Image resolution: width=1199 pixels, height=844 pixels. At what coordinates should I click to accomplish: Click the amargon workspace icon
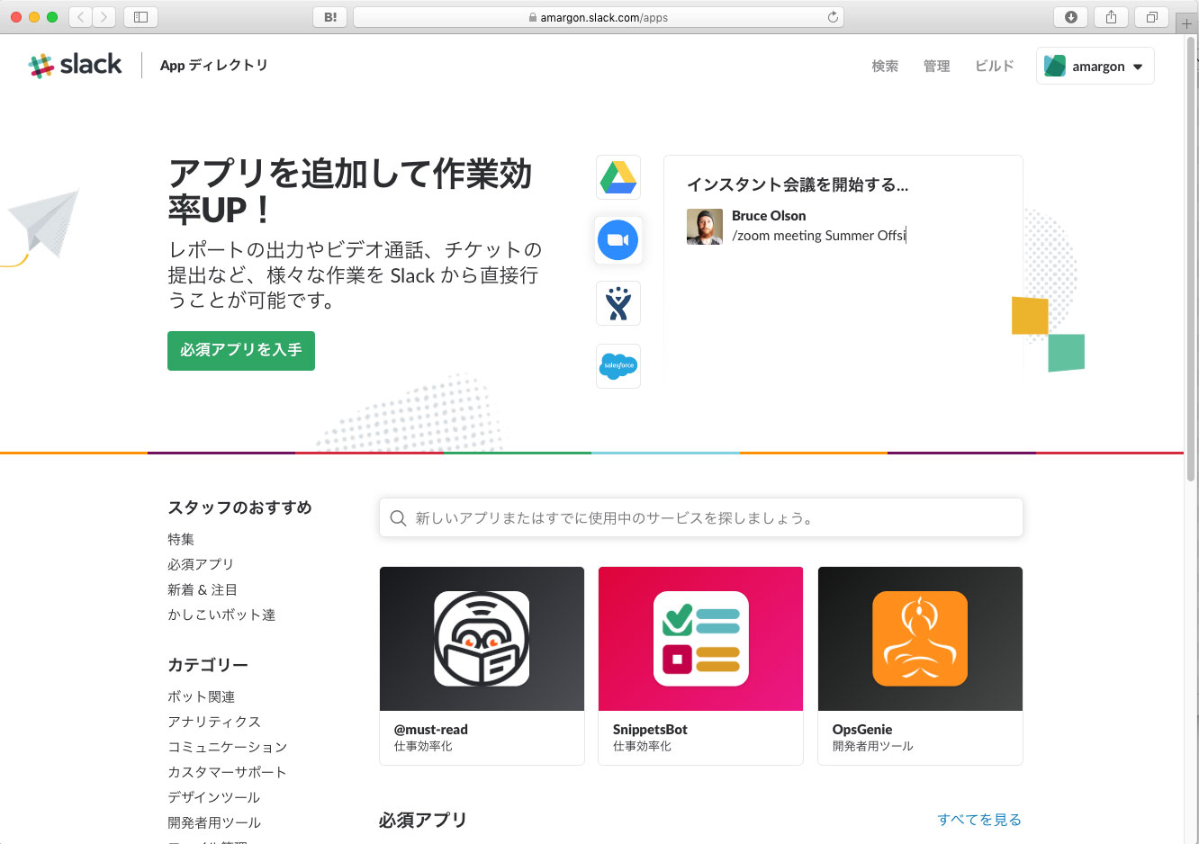coord(1055,66)
